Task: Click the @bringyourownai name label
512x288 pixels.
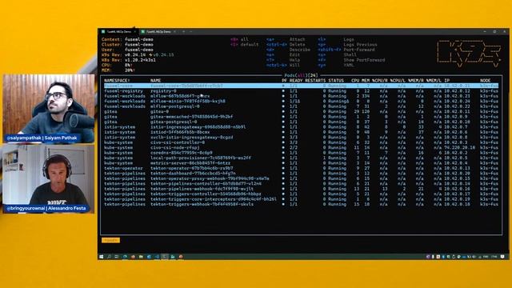Action: [46, 208]
